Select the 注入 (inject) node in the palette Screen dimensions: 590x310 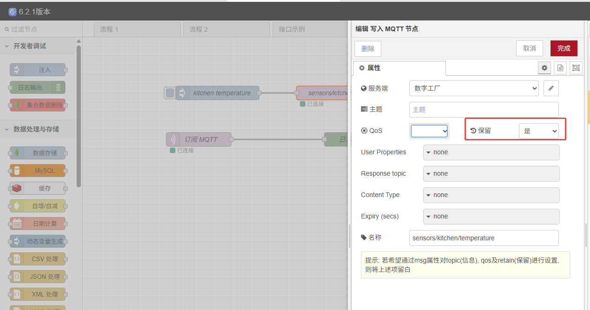(37, 70)
